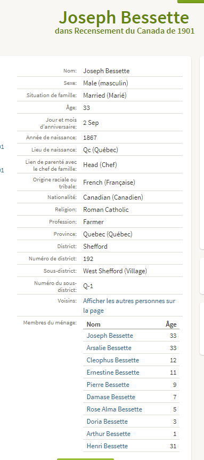Click the Nom column header

pos(94,324)
